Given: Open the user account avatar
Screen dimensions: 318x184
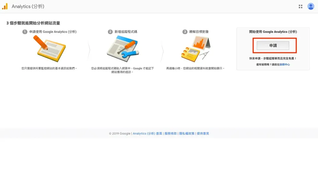Looking at the screenshot, I should [x=311, y=6].
